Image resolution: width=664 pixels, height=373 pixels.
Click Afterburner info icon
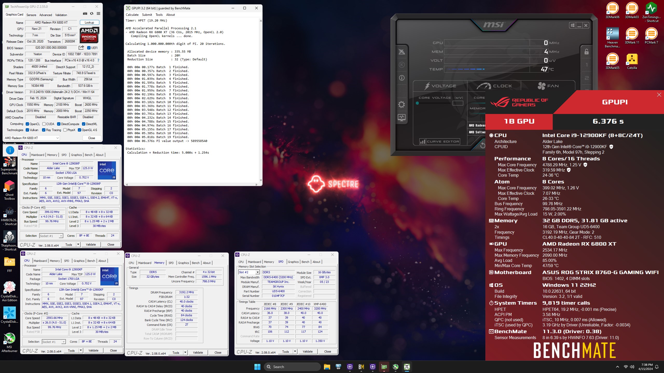402,78
